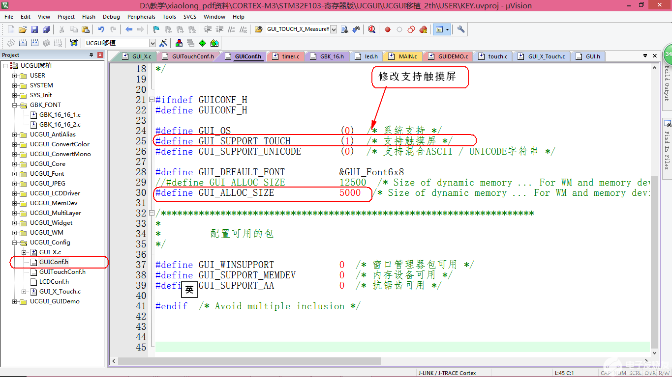Select the UCGUI_Widget folder
Image resolution: width=672 pixels, height=377 pixels.
51,223
